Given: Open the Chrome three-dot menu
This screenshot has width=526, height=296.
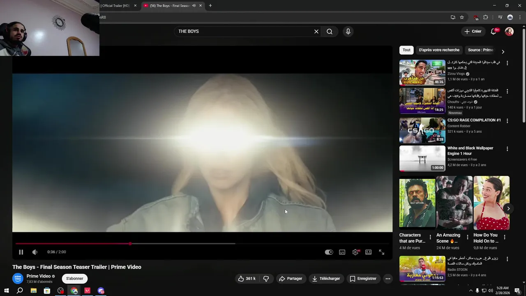Looking at the screenshot, I should click(x=520, y=17).
